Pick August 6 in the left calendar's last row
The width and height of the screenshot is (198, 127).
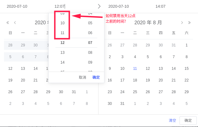coord(61,104)
